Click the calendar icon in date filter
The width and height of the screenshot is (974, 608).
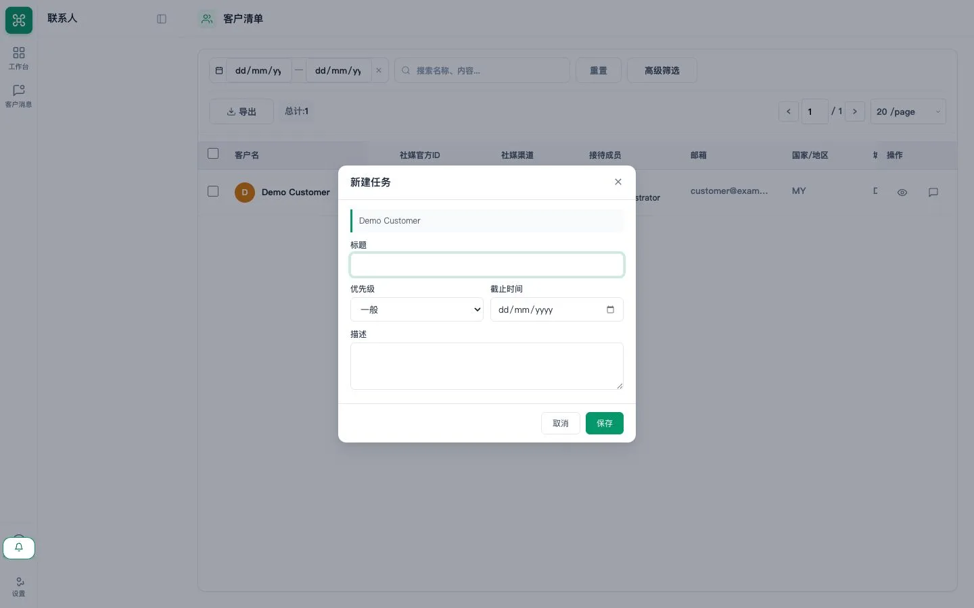tap(219, 70)
